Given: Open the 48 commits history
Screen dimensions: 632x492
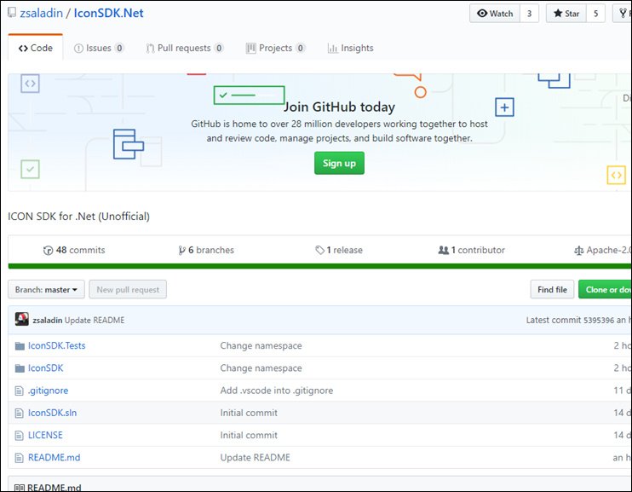Looking at the screenshot, I should [74, 250].
